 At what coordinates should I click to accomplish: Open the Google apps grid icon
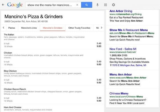pos(105,5)
